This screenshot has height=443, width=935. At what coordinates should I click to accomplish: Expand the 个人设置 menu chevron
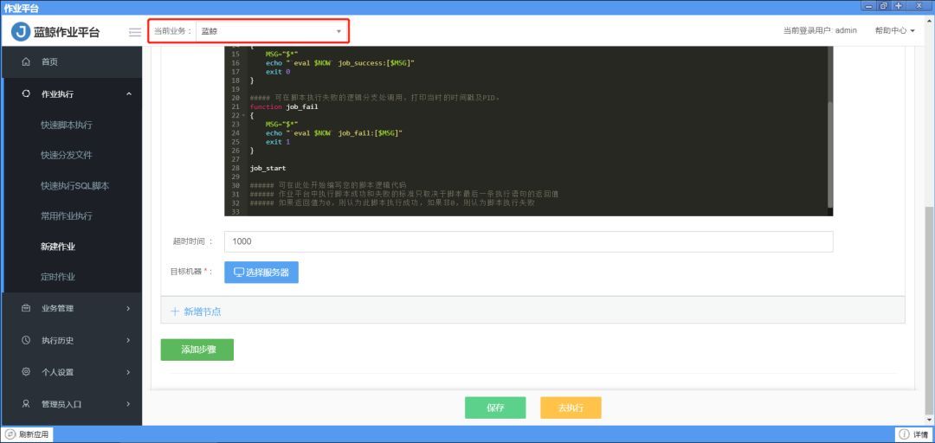click(x=128, y=372)
